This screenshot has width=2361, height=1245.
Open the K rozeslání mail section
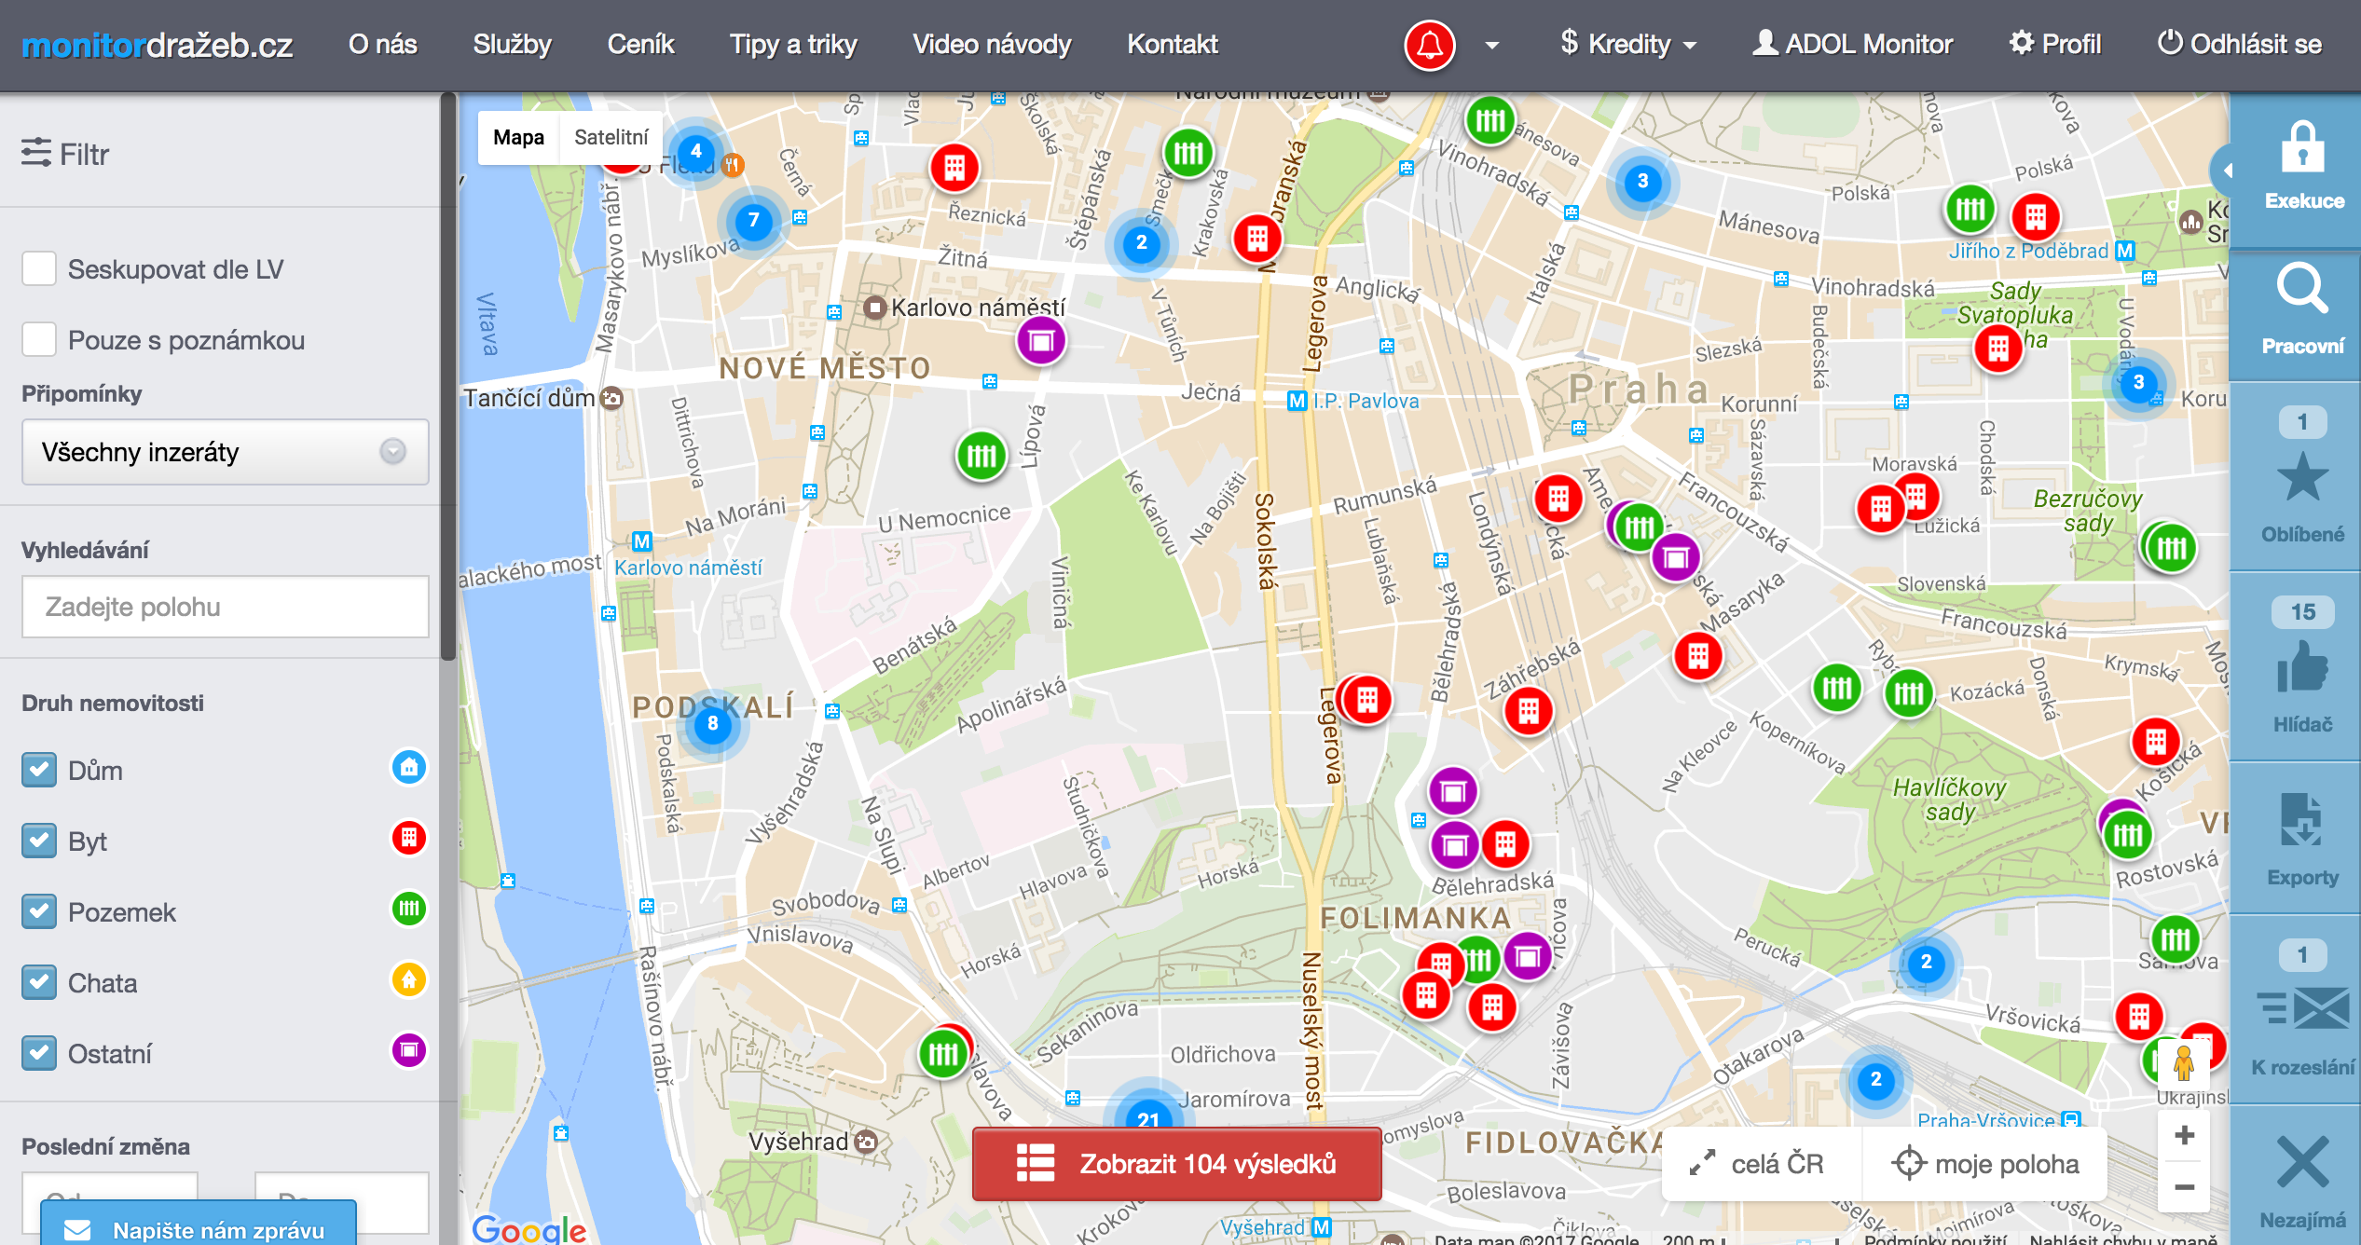coord(2301,1011)
